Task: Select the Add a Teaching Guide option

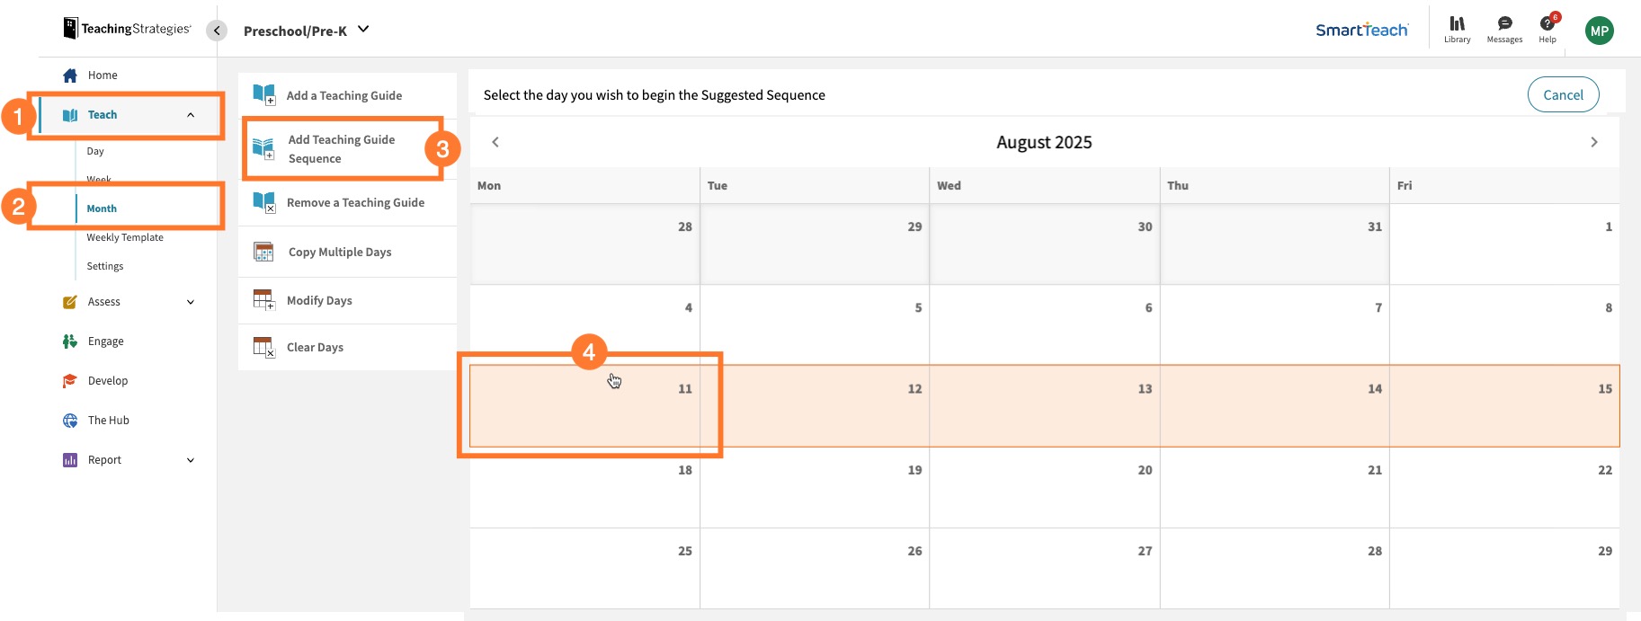Action: (343, 94)
